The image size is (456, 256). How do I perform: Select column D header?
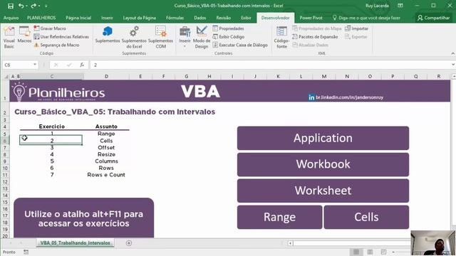(106, 76)
